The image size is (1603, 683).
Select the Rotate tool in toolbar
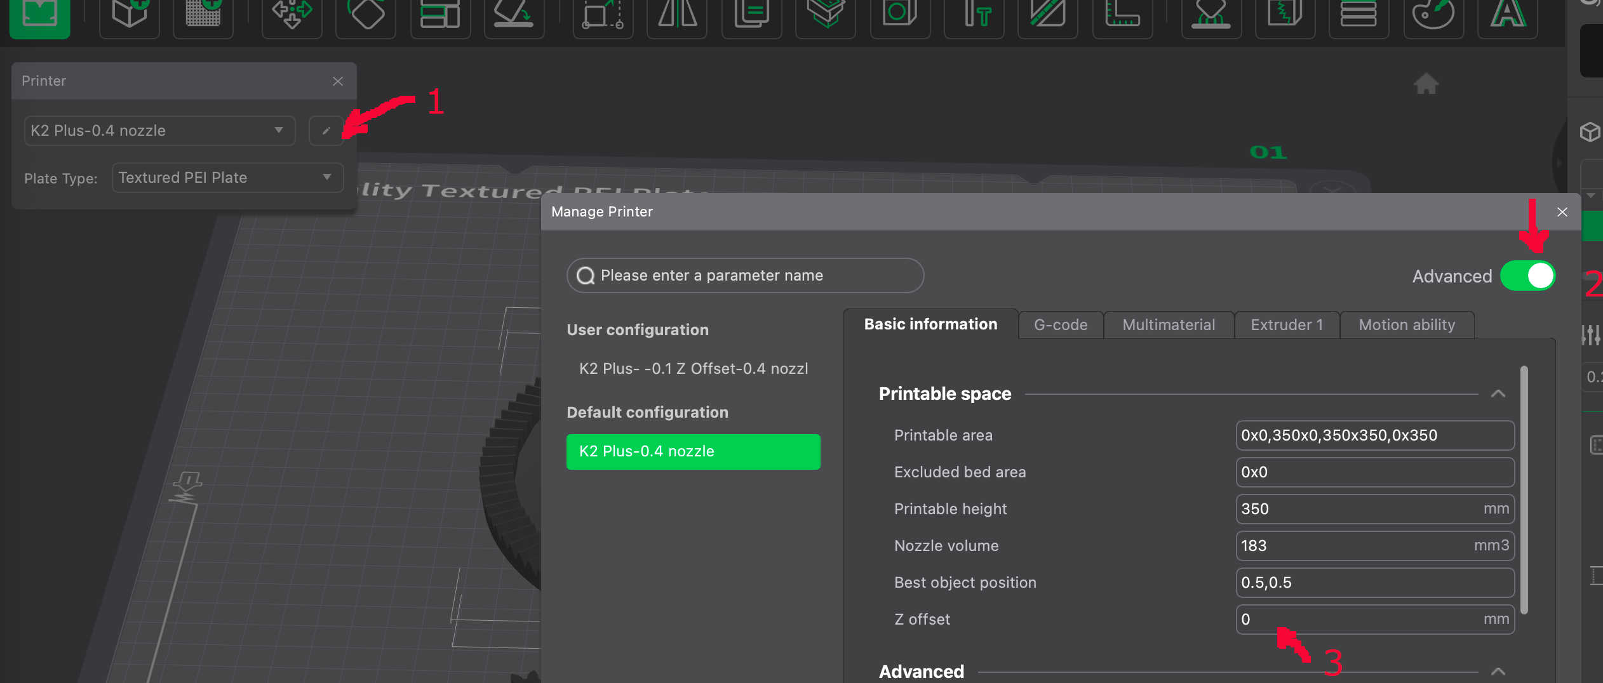366,15
